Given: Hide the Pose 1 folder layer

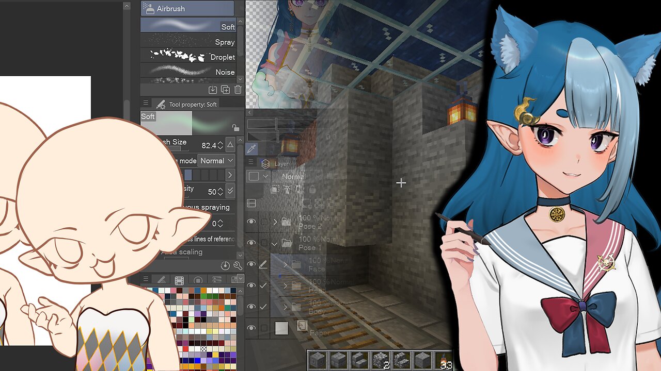Looking at the screenshot, I should 251,243.
